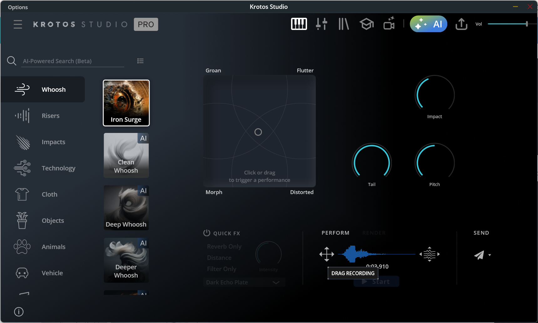Click the Risers waveform bars icon
The height and width of the screenshot is (323, 538).
[x=22, y=116]
